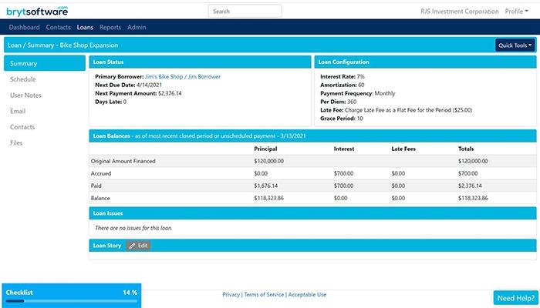Click the Accrued row label

(x=101, y=173)
